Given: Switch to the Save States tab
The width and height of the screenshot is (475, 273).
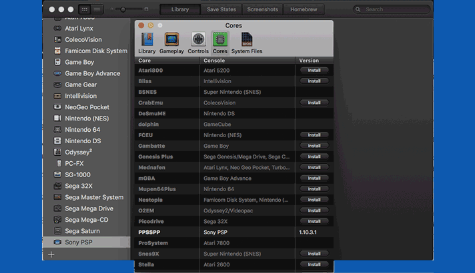Looking at the screenshot, I should tap(221, 9).
